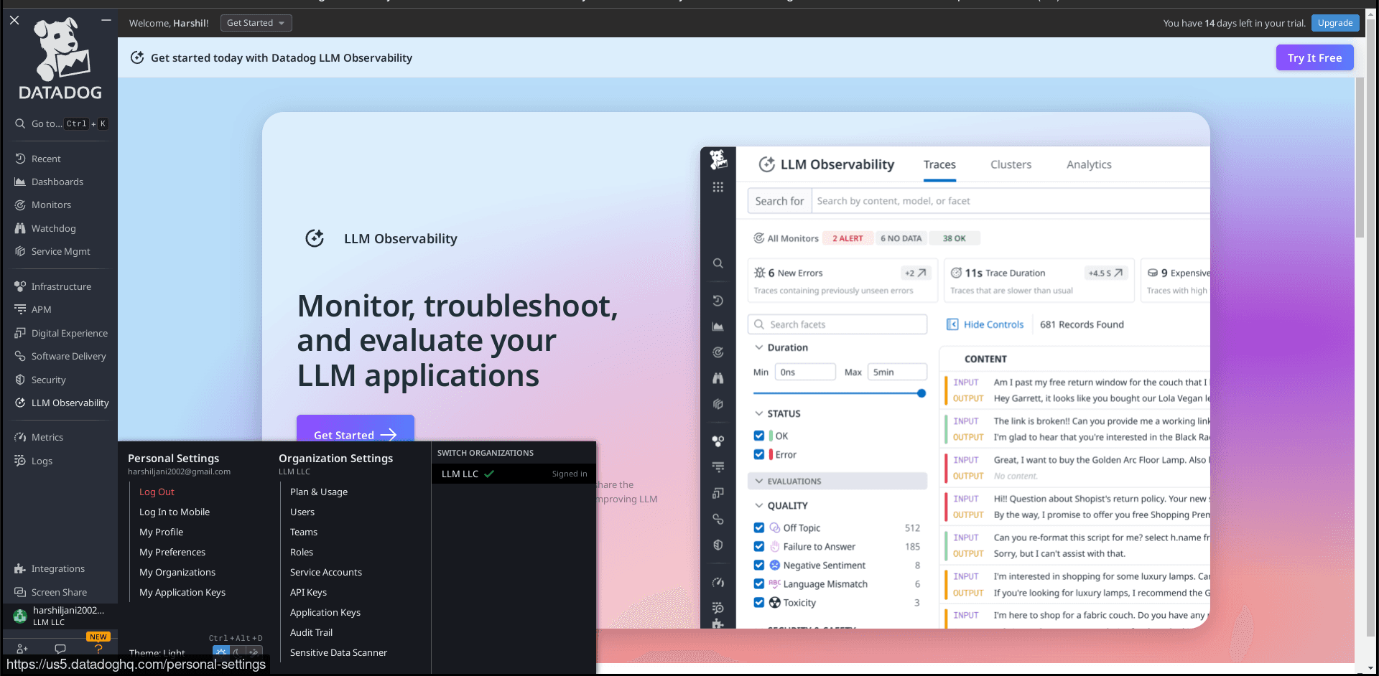Uncheck the OK status filter

coord(759,435)
